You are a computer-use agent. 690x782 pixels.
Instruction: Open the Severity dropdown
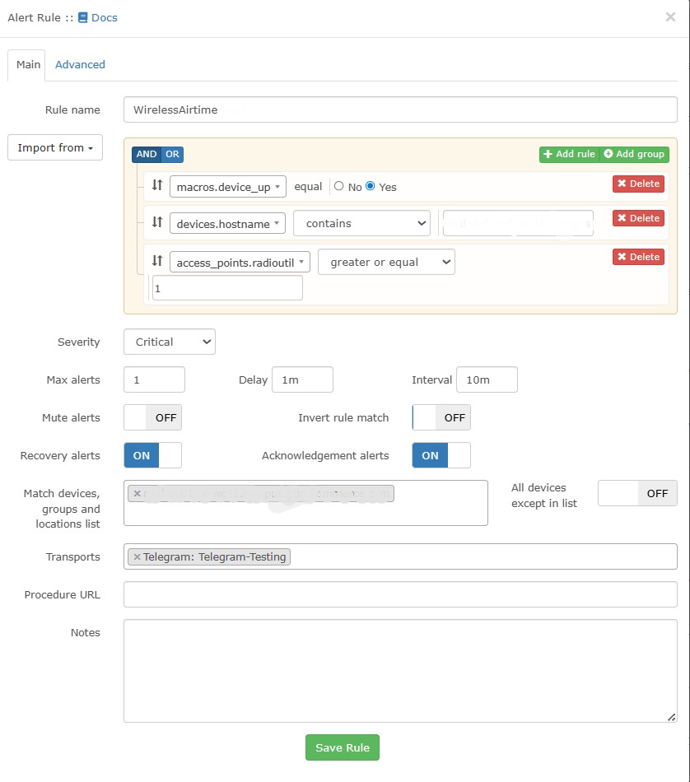169,342
